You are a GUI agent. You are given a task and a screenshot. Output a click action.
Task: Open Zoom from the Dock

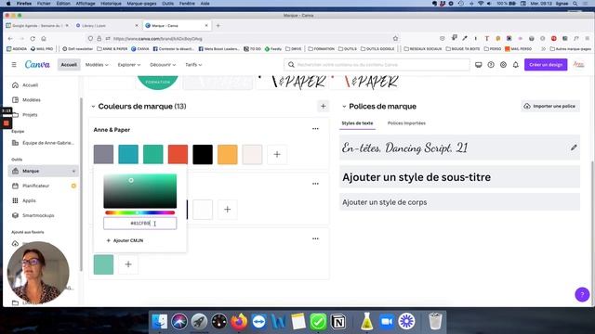click(x=387, y=322)
